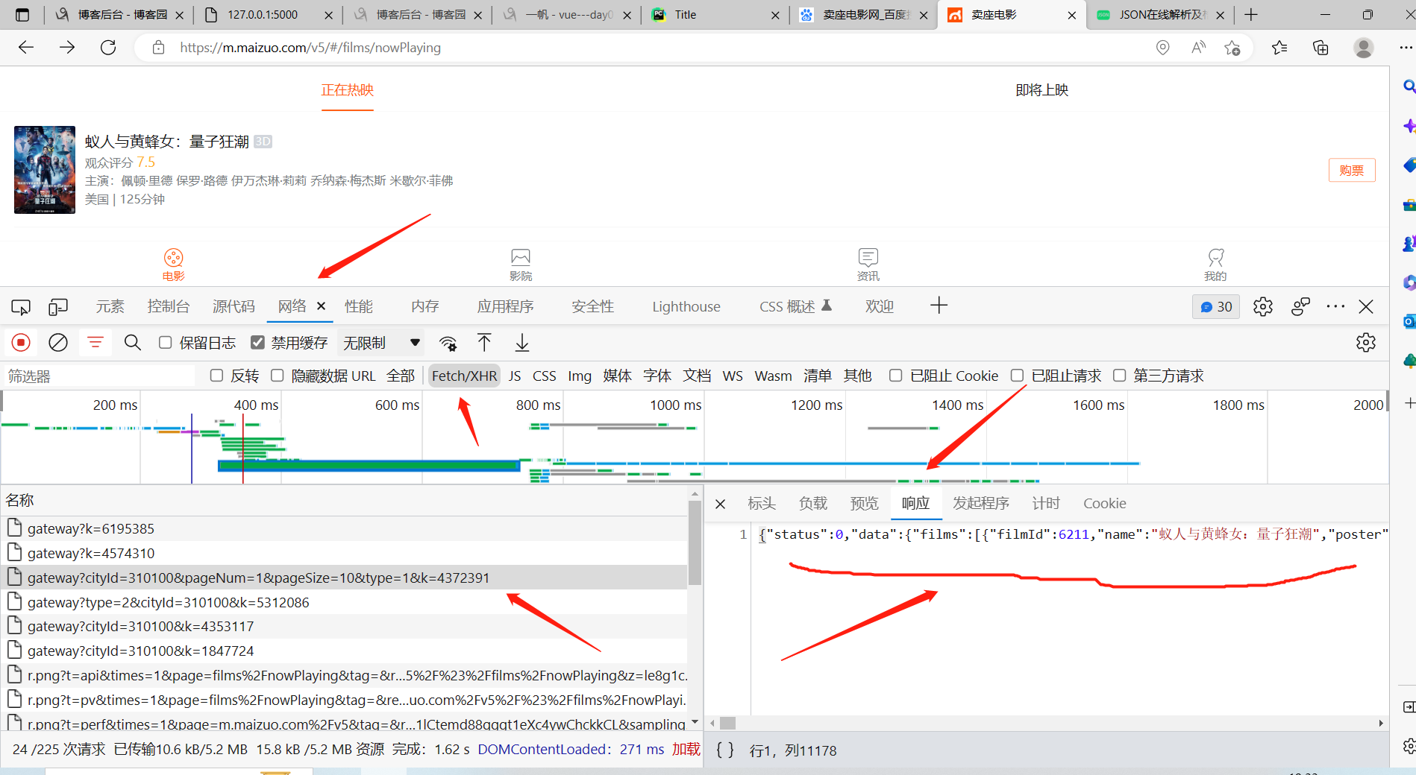The image size is (1416, 775).
Task: Switch to the 控制台 DevTools tab
Action: point(169,306)
